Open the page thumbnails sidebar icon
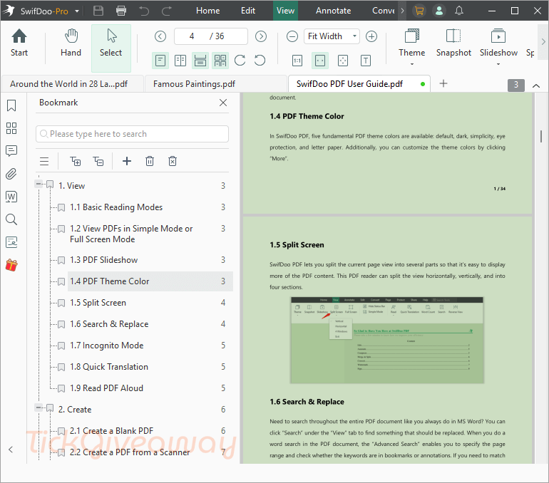The height and width of the screenshot is (483, 549). point(11,128)
